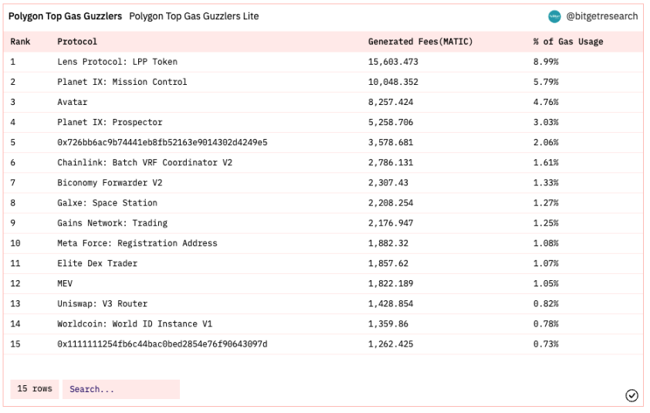Sort by the Protocol column header

(77, 42)
